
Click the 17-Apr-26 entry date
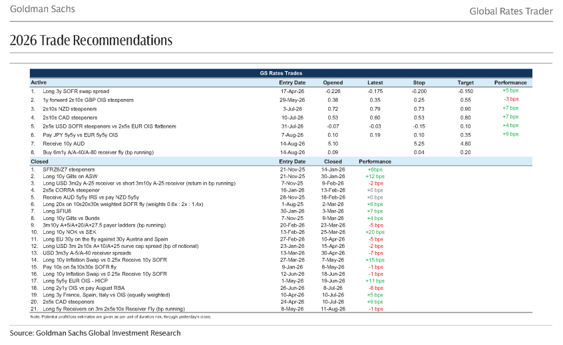point(292,92)
